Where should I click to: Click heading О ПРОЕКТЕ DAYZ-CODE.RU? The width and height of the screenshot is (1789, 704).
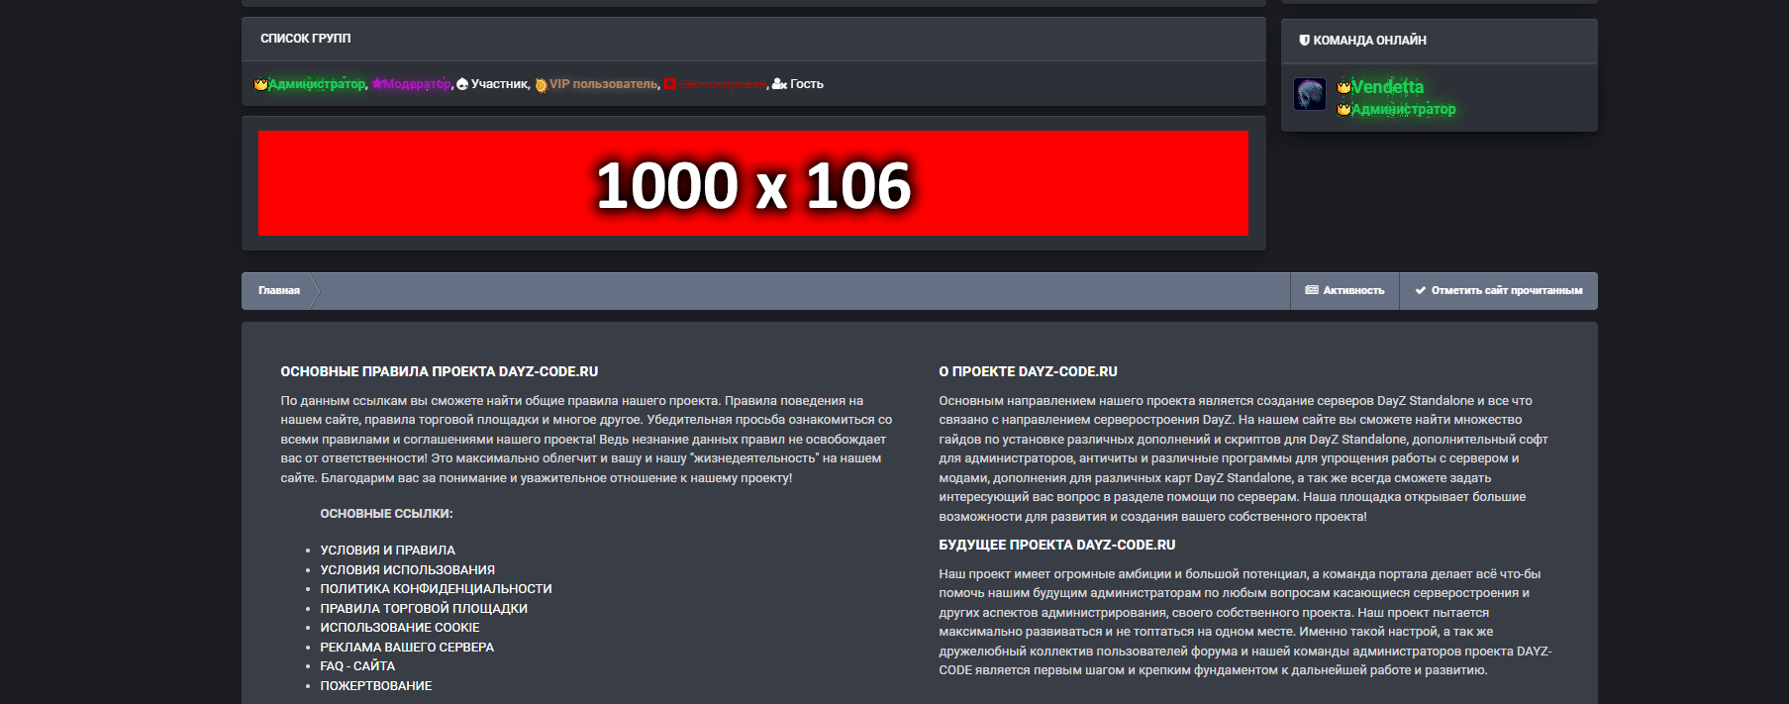(x=1028, y=372)
